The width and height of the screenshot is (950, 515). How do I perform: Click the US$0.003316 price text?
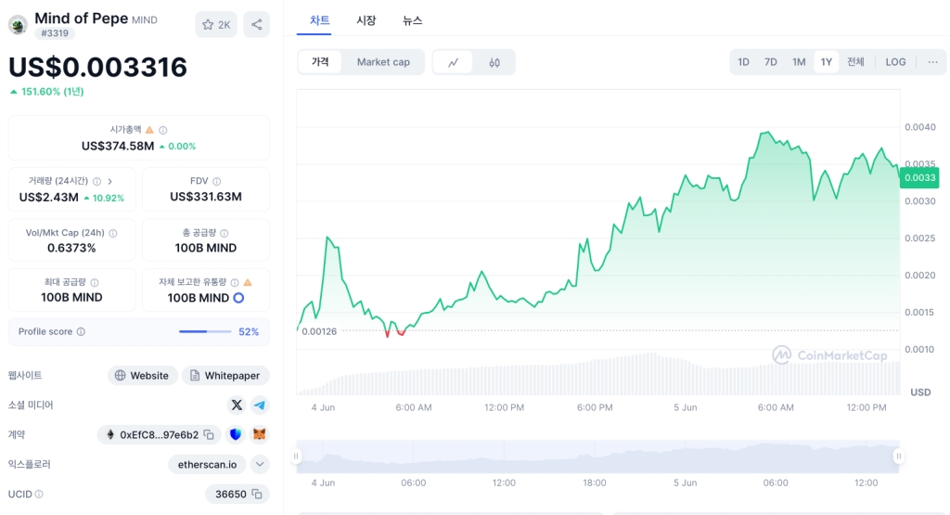click(97, 67)
